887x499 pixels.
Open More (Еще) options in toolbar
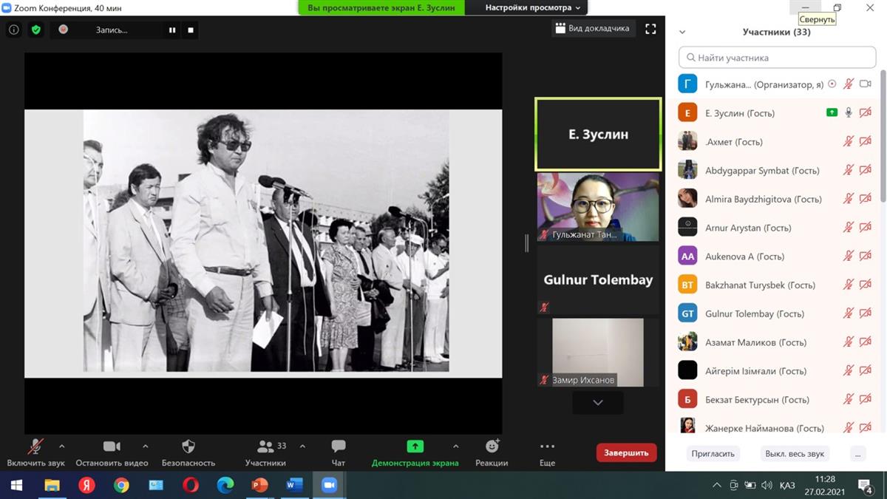[x=547, y=452]
